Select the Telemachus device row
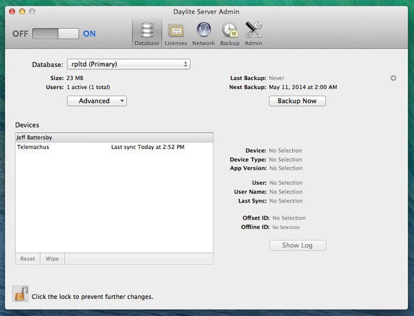Screen dimensions: 414x316 (x=114, y=147)
